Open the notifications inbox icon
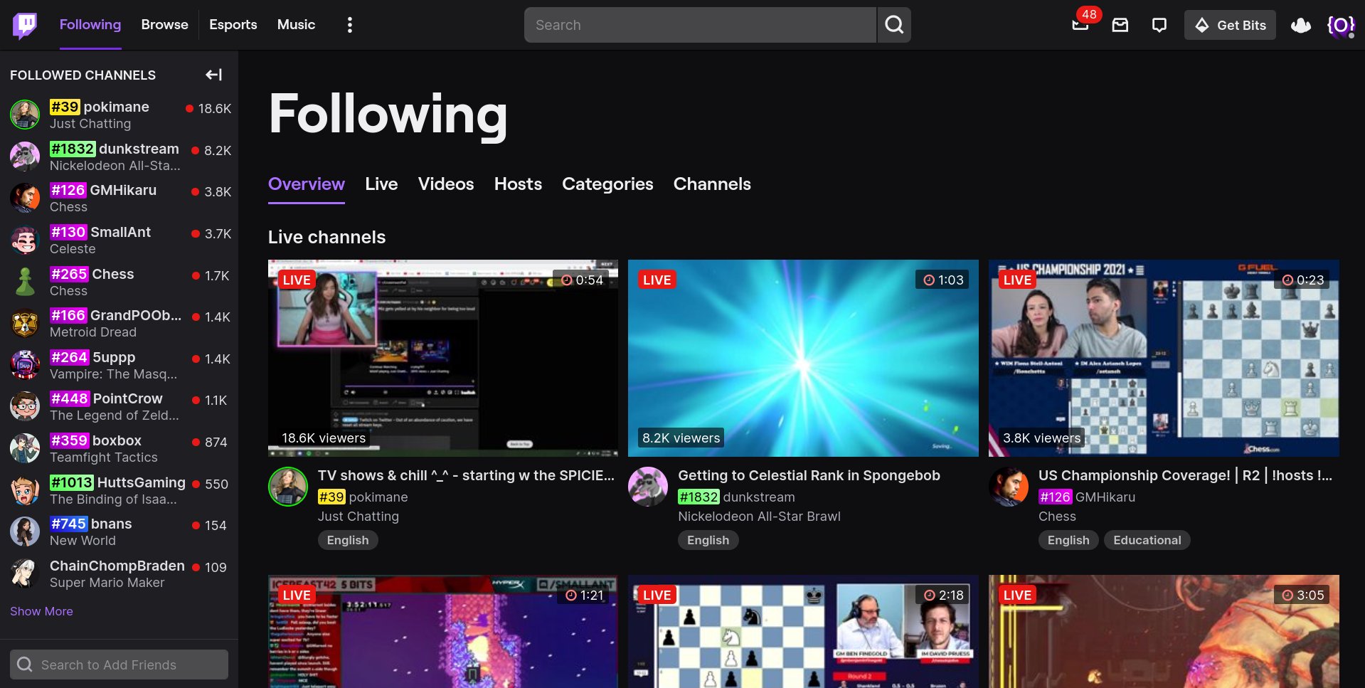This screenshot has width=1365, height=688. click(x=1120, y=26)
